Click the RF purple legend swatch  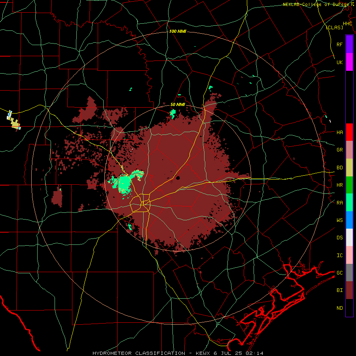(x=349, y=44)
